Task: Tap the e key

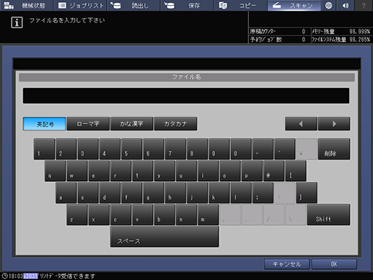Action: coord(99,171)
